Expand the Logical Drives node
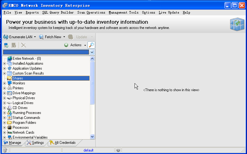Image resolution: width=247 pixels, height=154 pixels. [x=4, y=103]
